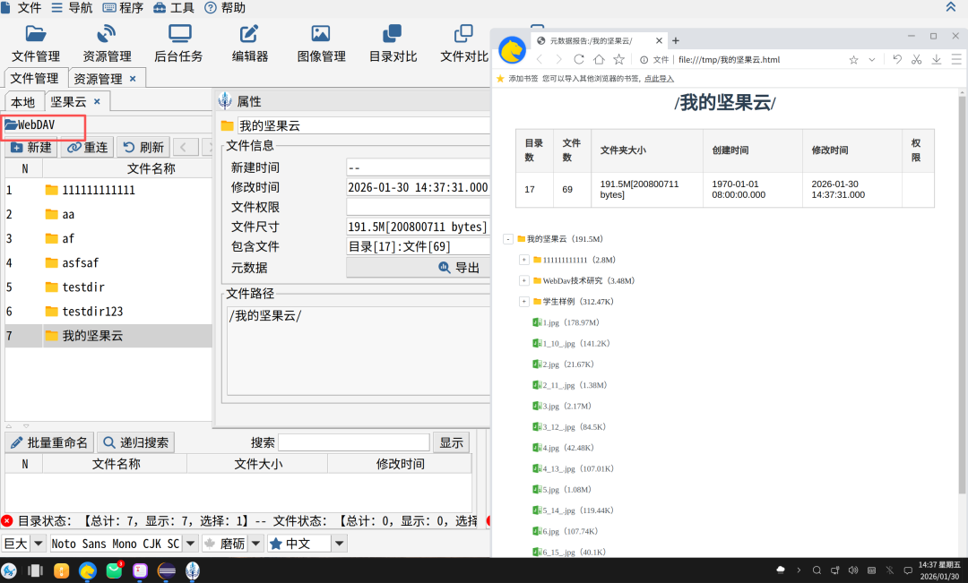Open 文件对比 toolbar icon
The image size is (968, 583).
point(464,45)
